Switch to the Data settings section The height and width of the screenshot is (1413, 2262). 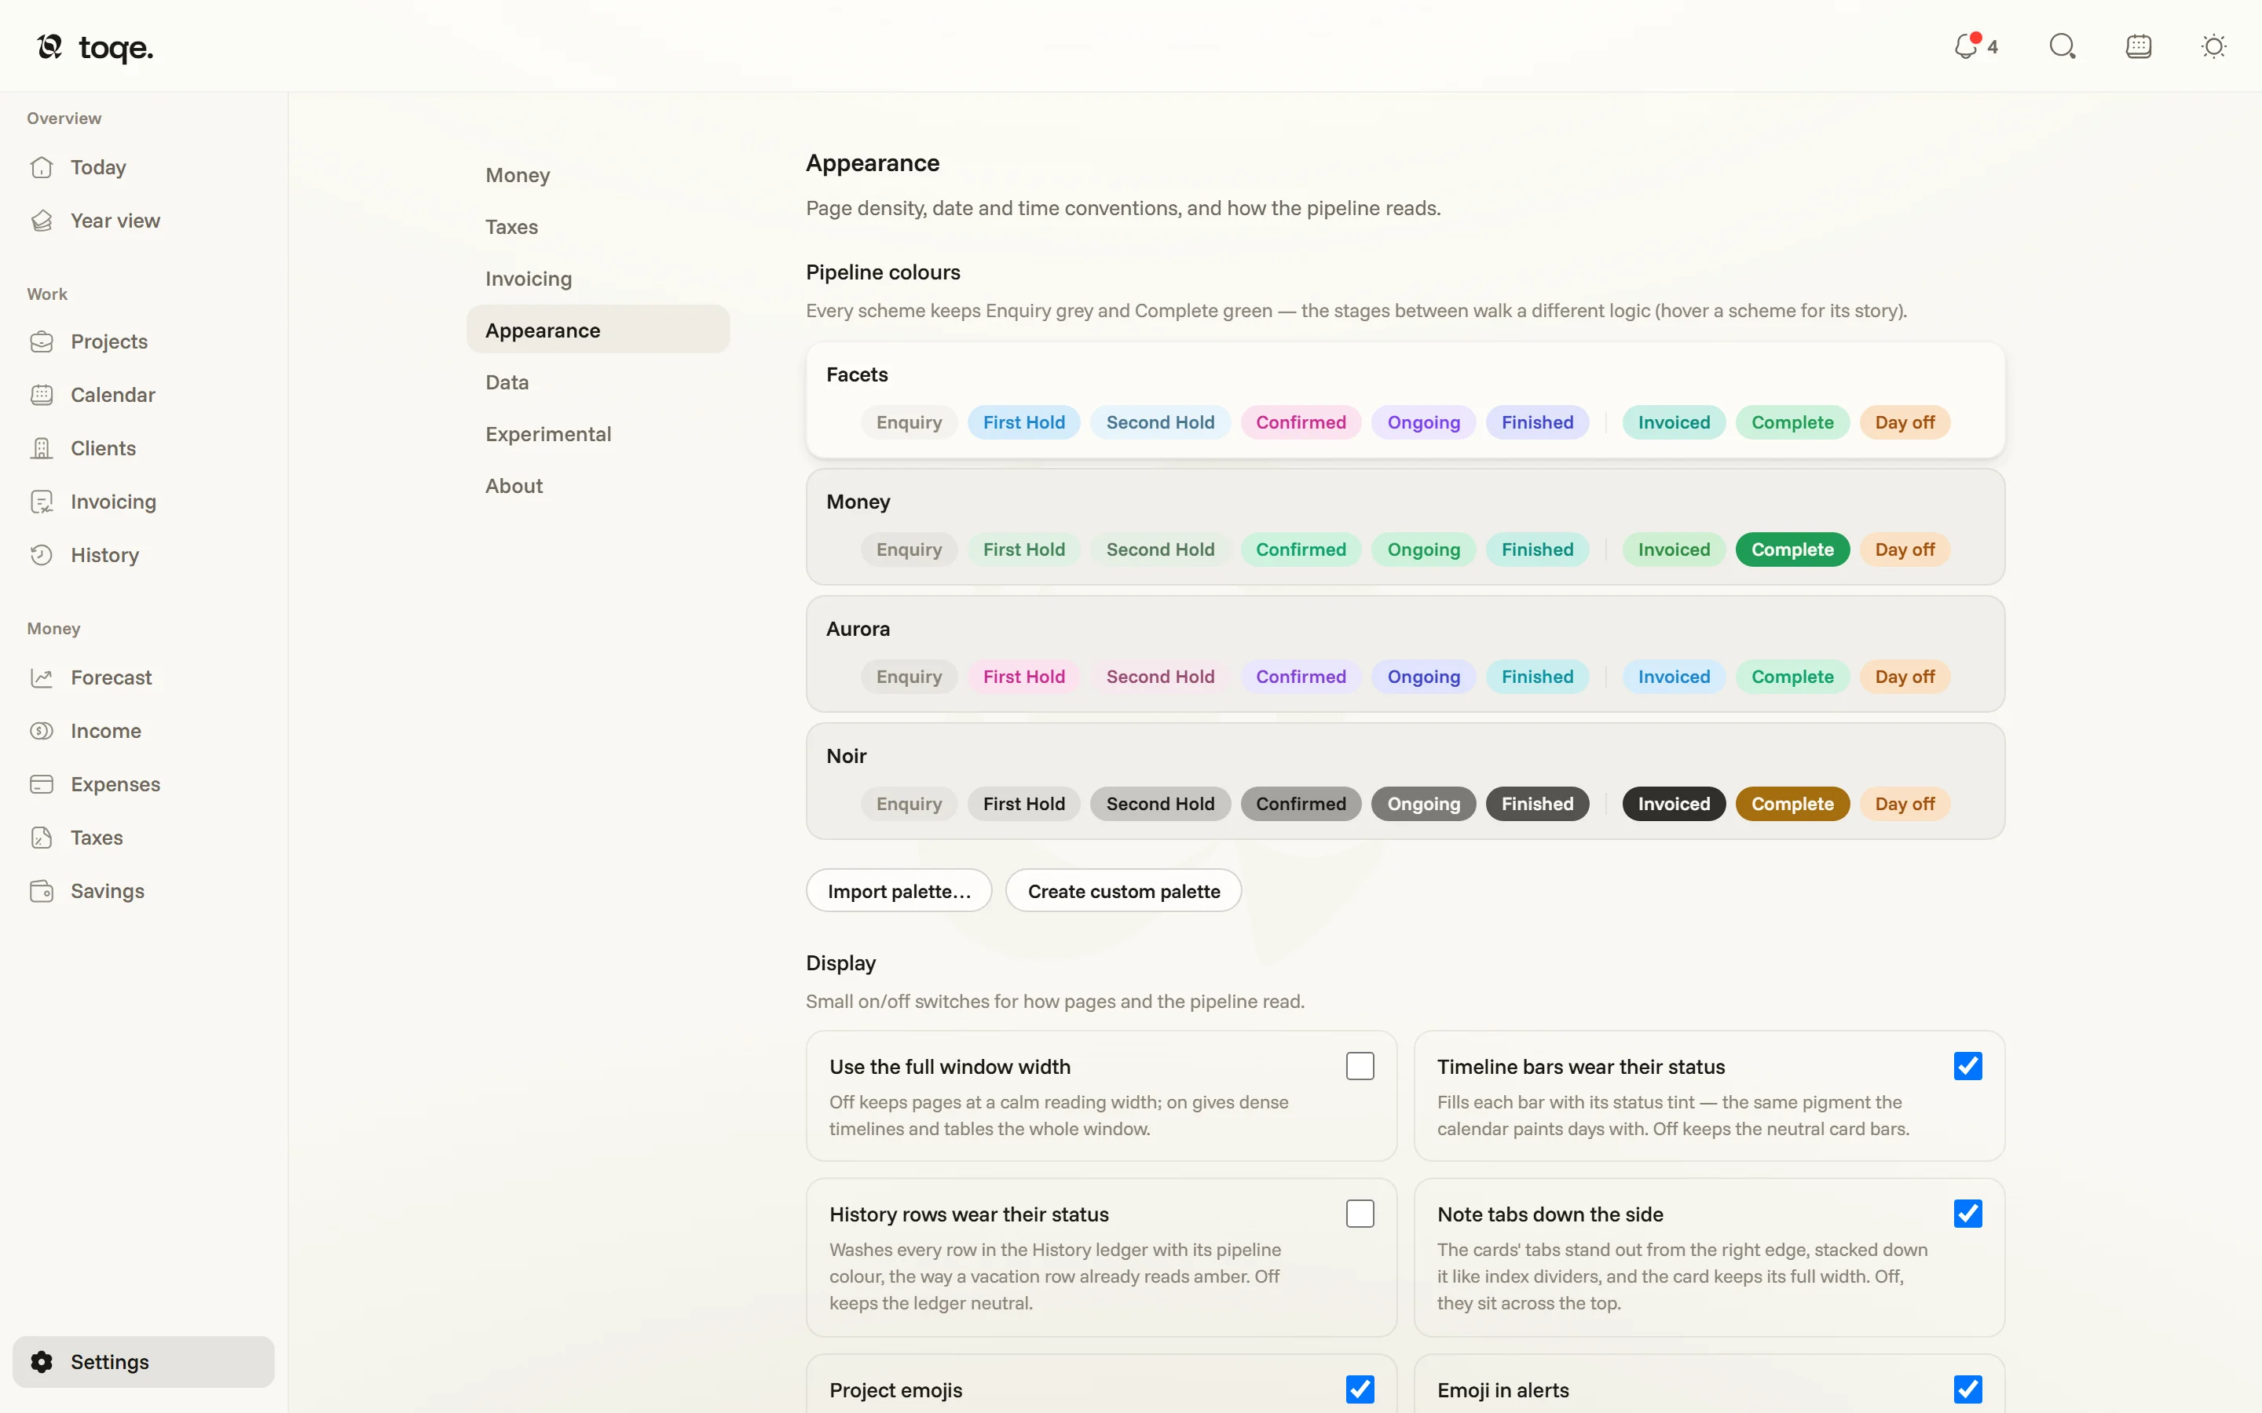[x=598, y=382]
